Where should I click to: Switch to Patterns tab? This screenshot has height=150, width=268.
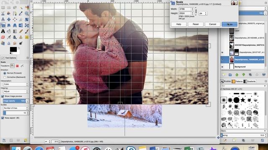(x=237, y=81)
